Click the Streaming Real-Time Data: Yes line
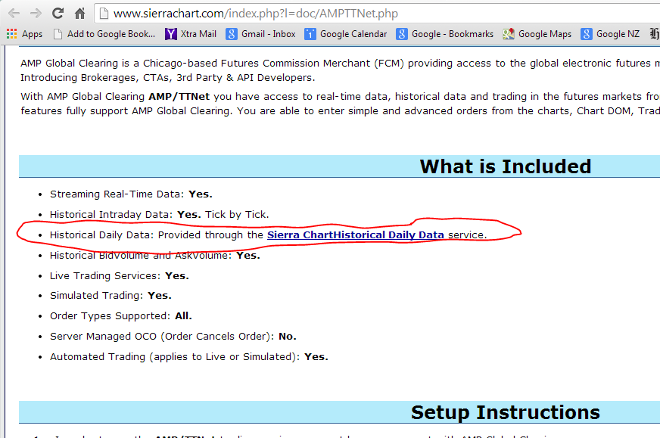Viewport: 660px width, 438px height. [x=131, y=194]
